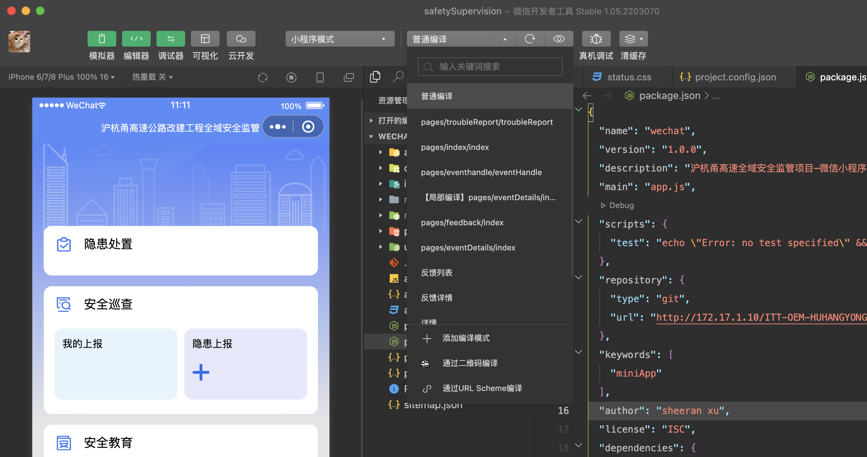Open the 小程序模式 mode dropdown
The width and height of the screenshot is (867, 457).
pyautogui.click(x=340, y=39)
